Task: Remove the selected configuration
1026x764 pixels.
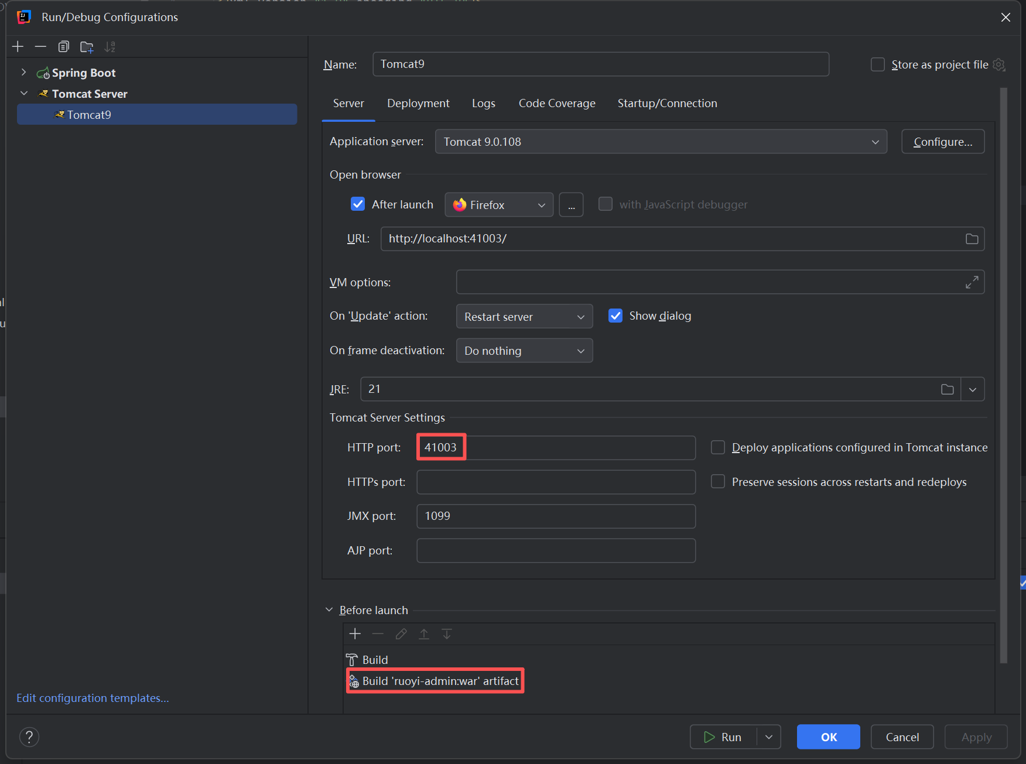Action: [x=40, y=47]
